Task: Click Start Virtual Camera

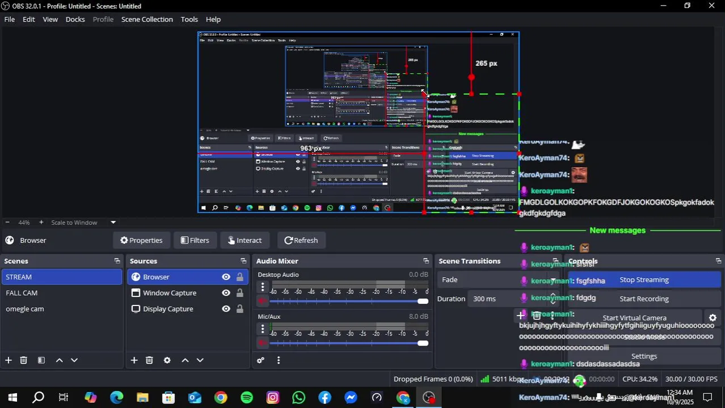Action: [x=634, y=318]
